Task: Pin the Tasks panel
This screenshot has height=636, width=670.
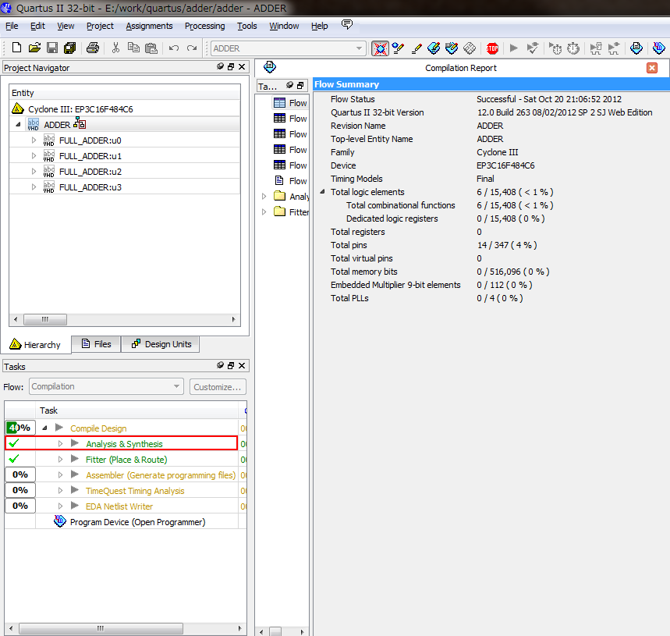Action: [220, 365]
